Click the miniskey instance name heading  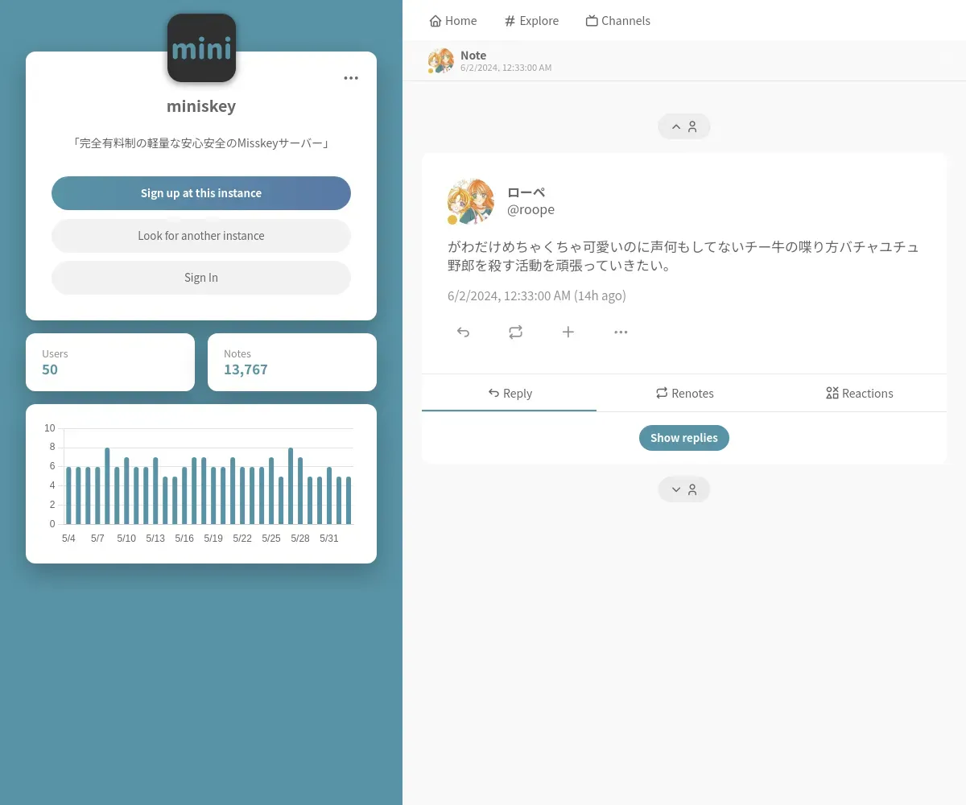(201, 106)
